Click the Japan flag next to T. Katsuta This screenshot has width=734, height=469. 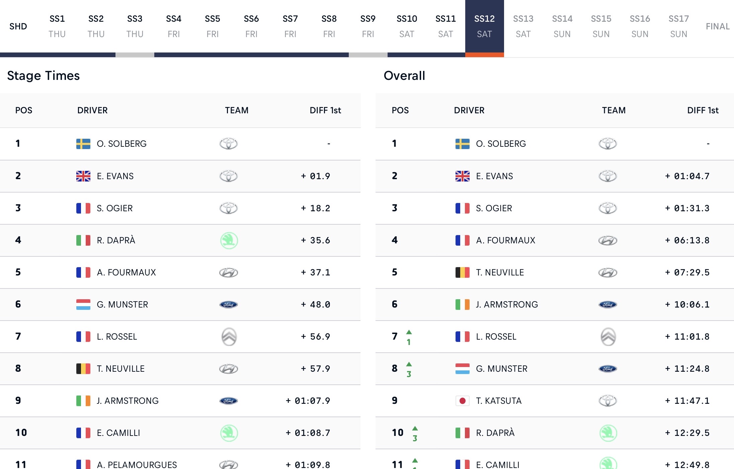tap(462, 401)
